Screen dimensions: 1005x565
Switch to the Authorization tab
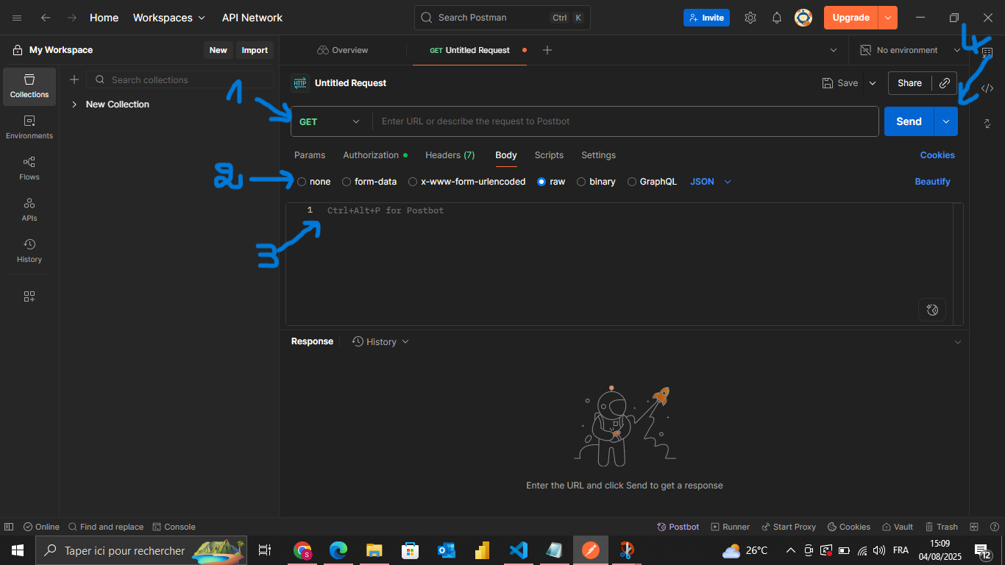click(x=375, y=155)
